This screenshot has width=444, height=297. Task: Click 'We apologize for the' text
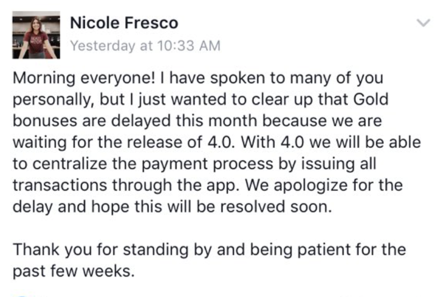click(323, 185)
